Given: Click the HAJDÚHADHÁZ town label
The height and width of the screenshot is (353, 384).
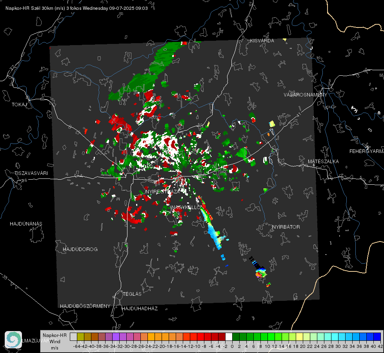Looking at the screenshot, I should tap(140, 309).
